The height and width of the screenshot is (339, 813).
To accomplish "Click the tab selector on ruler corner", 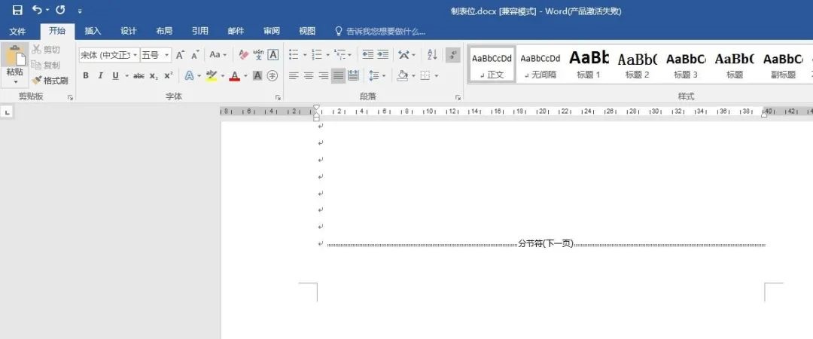I will click(x=7, y=111).
